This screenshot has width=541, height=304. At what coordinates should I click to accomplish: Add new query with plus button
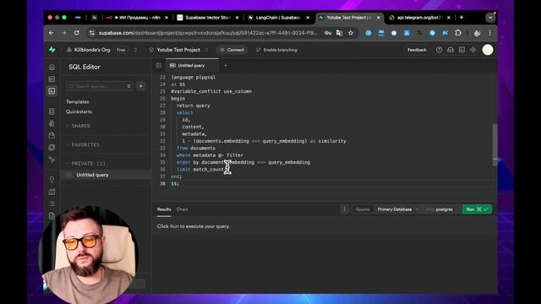pyautogui.click(x=141, y=86)
